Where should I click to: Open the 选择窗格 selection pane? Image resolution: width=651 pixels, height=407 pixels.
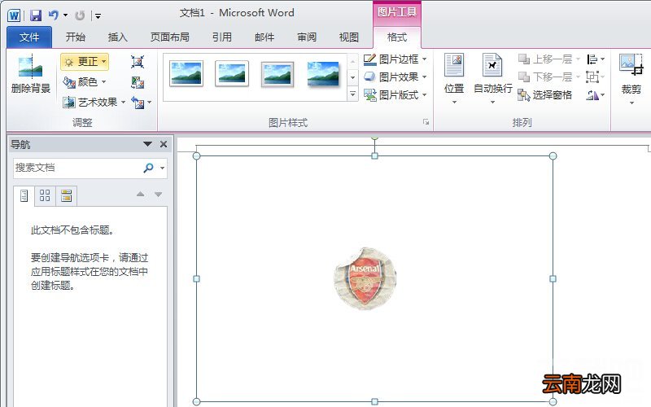pos(545,95)
